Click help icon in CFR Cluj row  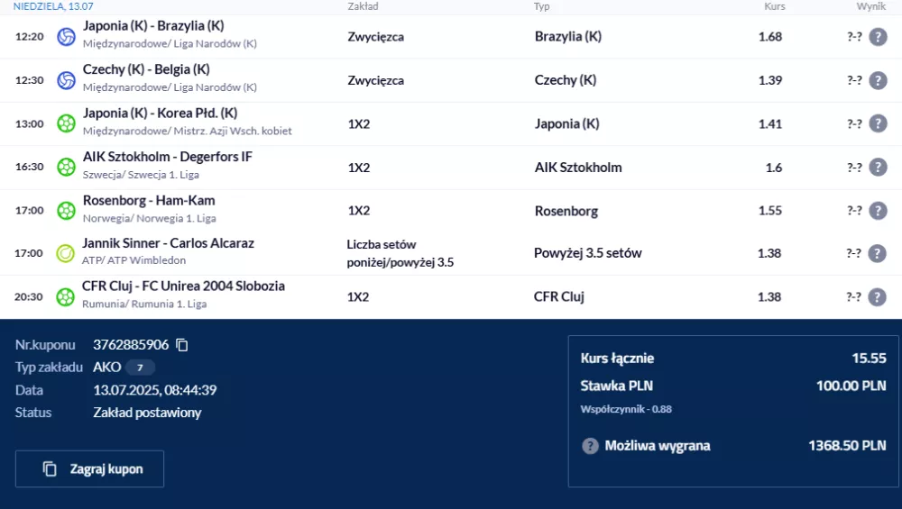click(x=877, y=297)
